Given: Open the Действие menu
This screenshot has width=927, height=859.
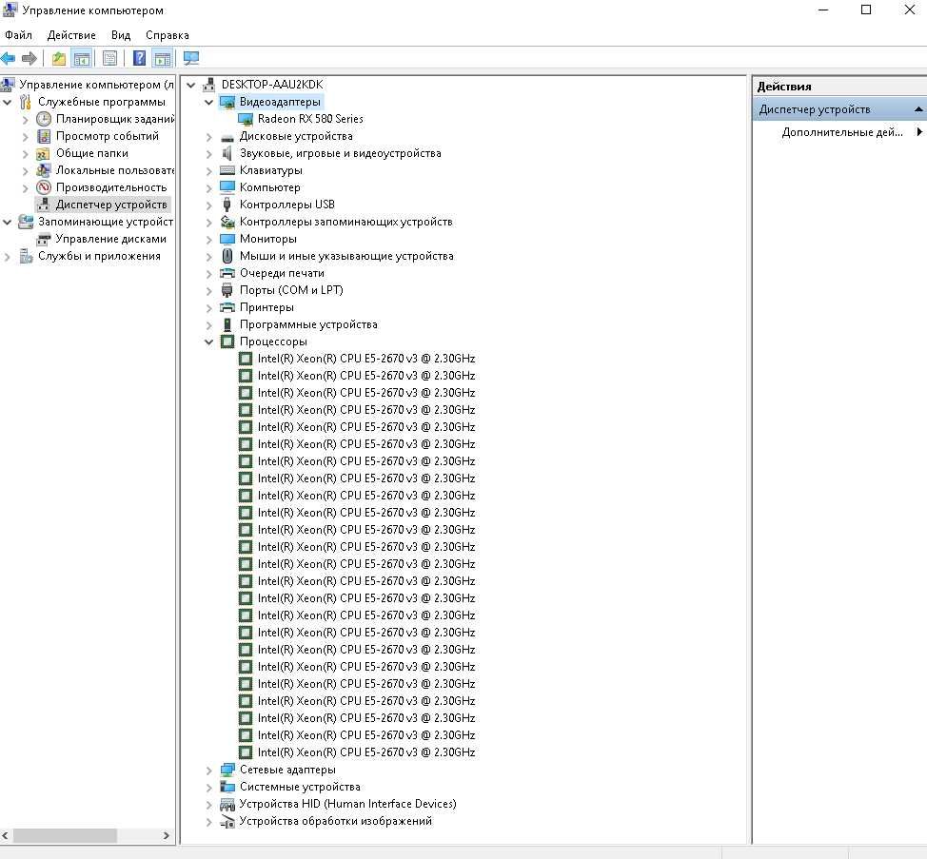Looking at the screenshot, I should [x=71, y=35].
